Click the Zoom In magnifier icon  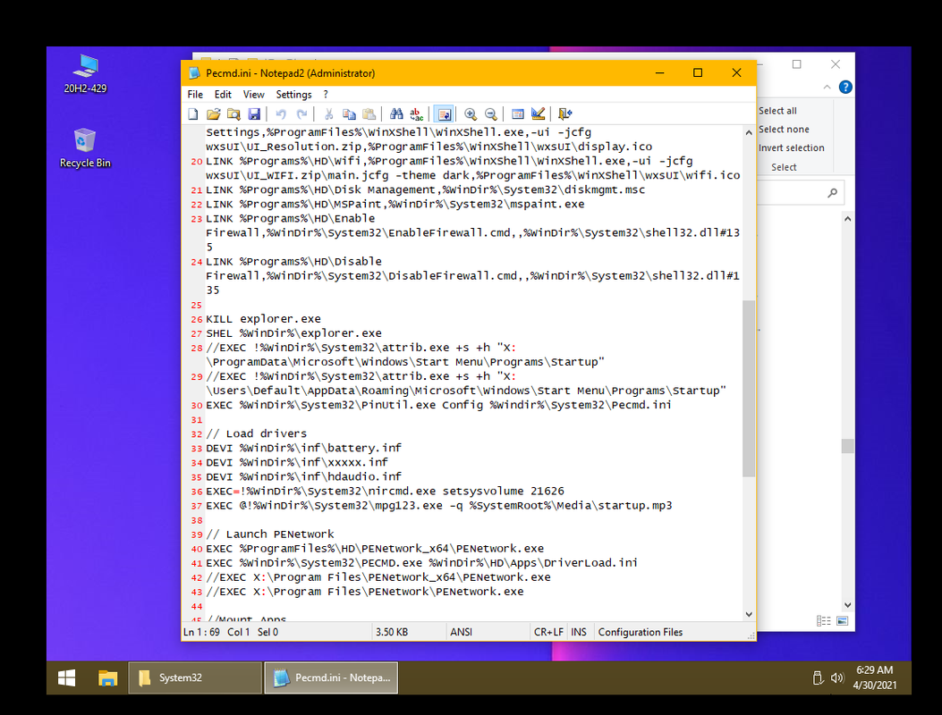tap(471, 114)
